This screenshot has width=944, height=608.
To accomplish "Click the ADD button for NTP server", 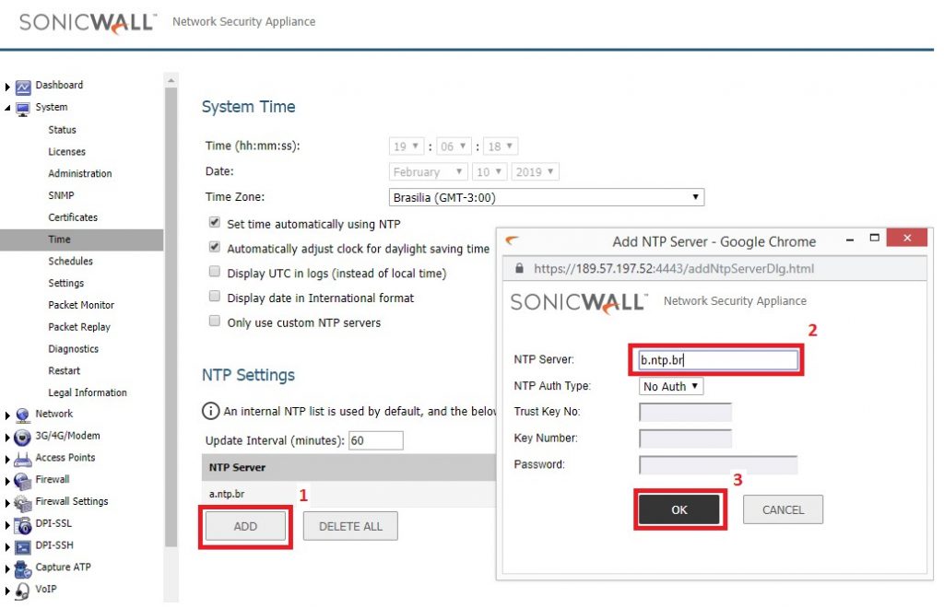I will 245,527.
